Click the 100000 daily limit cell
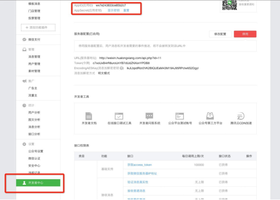Viewport: 280px width, 200px height. tap(199, 165)
